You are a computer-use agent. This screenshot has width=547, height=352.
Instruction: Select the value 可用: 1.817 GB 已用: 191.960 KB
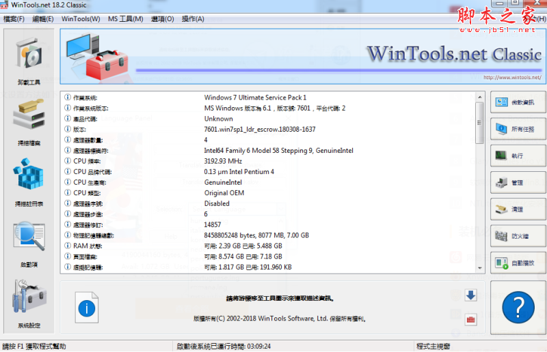tap(248, 267)
